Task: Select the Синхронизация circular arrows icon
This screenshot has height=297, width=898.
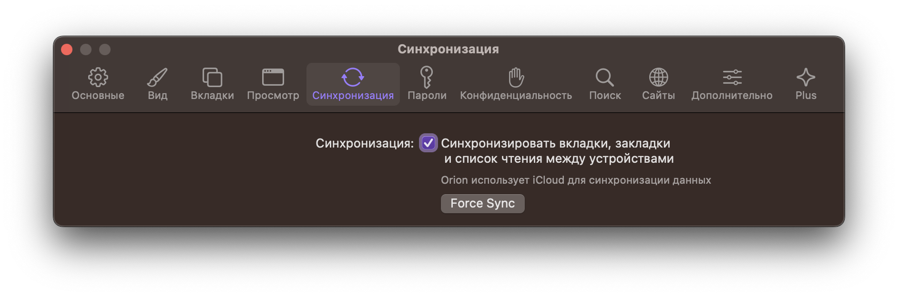Action: (x=353, y=77)
